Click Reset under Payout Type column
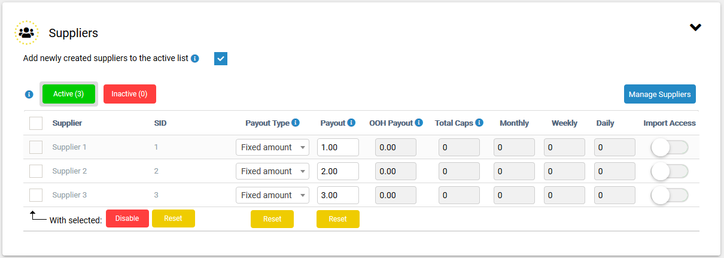 point(272,219)
